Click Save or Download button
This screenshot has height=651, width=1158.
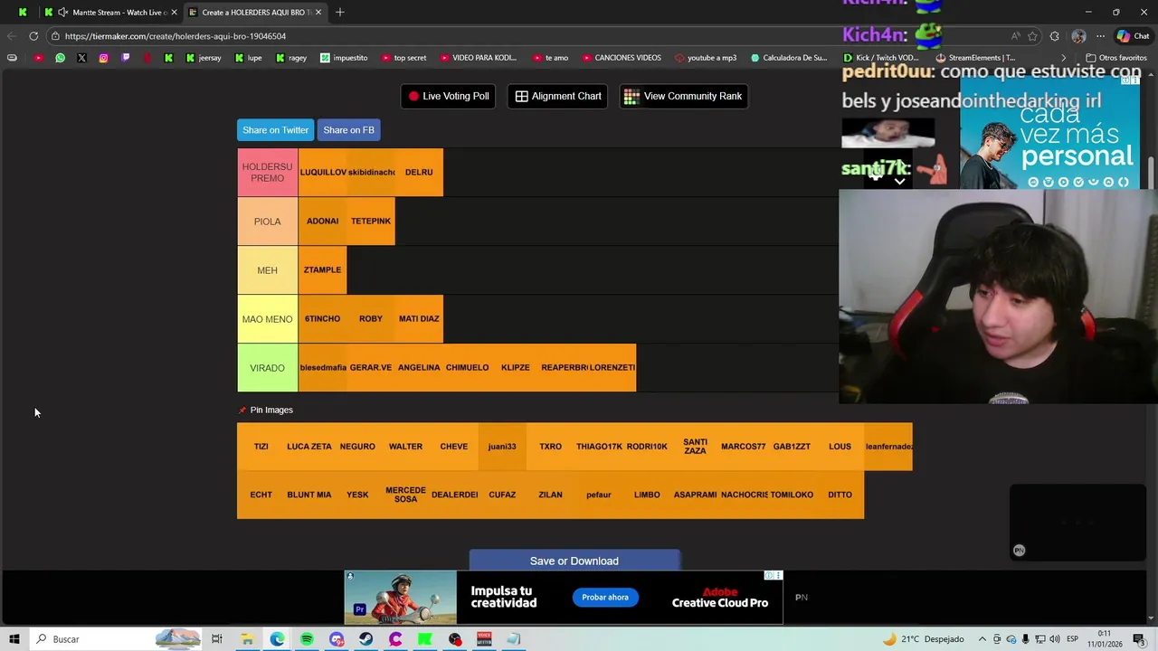click(x=574, y=561)
